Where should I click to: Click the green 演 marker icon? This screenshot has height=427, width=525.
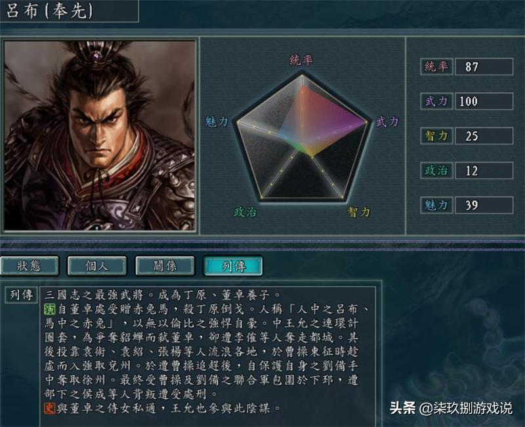(x=50, y=309)
